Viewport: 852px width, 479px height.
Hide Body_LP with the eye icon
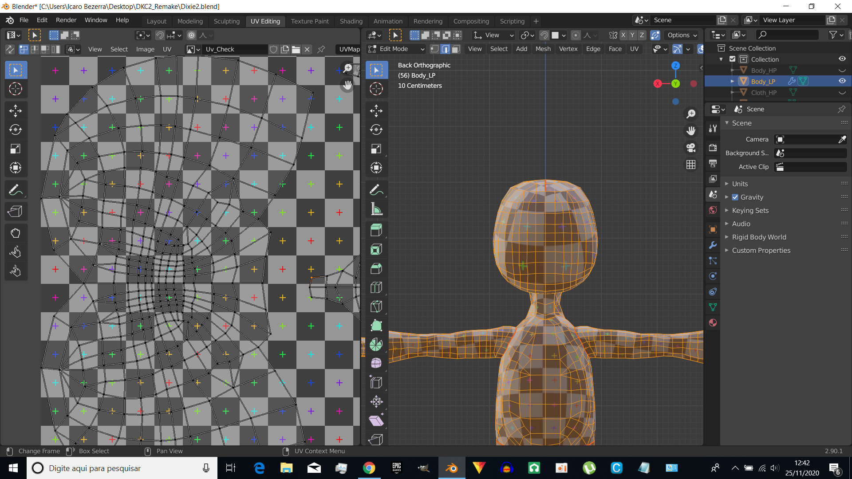(842, 81)
